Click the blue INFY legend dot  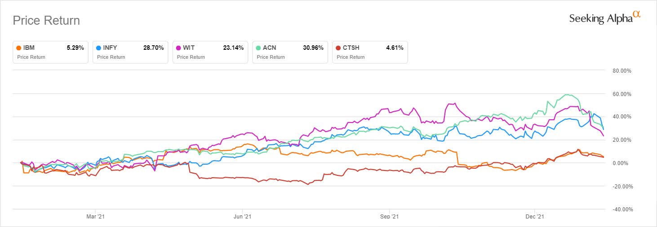pyautogui.click(x=99, y=48)
